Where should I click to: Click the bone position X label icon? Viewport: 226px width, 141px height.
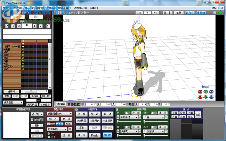84,104
